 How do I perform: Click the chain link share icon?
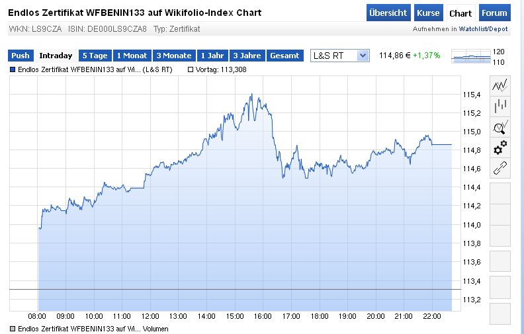[x=500, y=168]
